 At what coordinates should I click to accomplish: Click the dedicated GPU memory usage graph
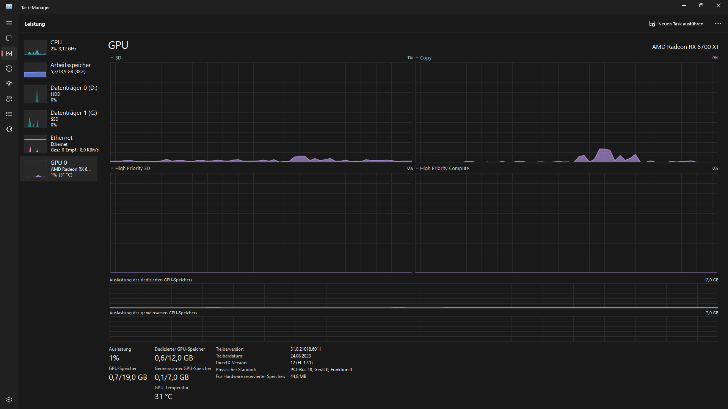413,296
